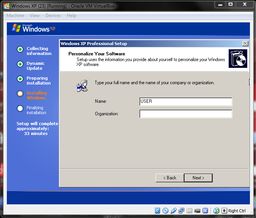This screenshot has height=218, width=256.
Task: Click the Organization input field
Action: pyautogui.click(x=186, y=114)
